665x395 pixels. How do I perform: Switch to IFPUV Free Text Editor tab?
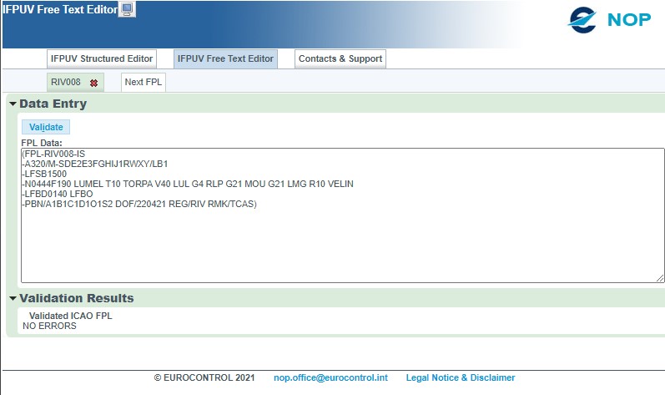tap(225, 58)
